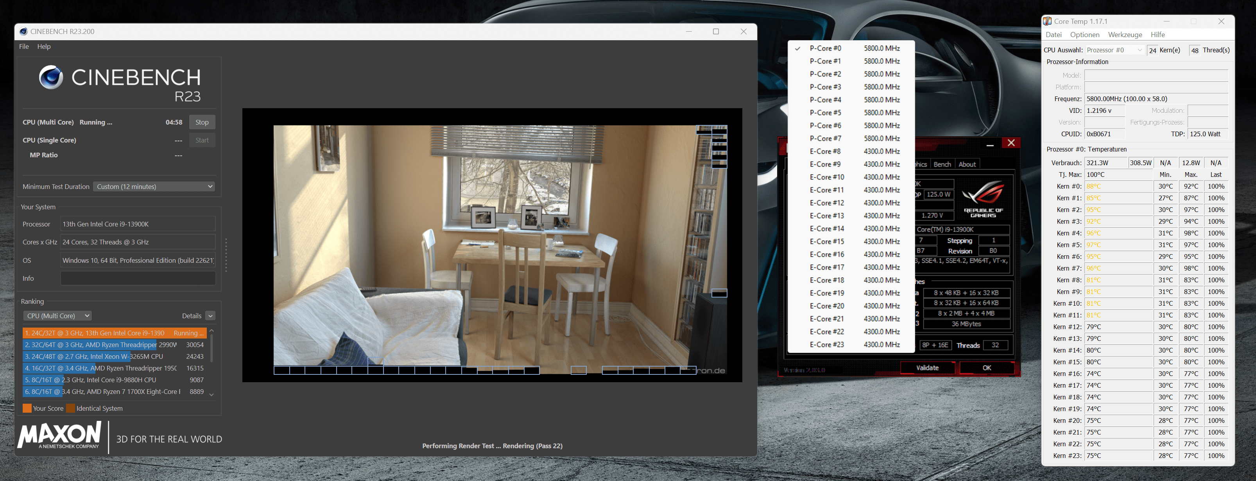This screenshot has height=481, width=1256.
Task: Select E-Core #23 in the core menu
Action: pos(851,344)
